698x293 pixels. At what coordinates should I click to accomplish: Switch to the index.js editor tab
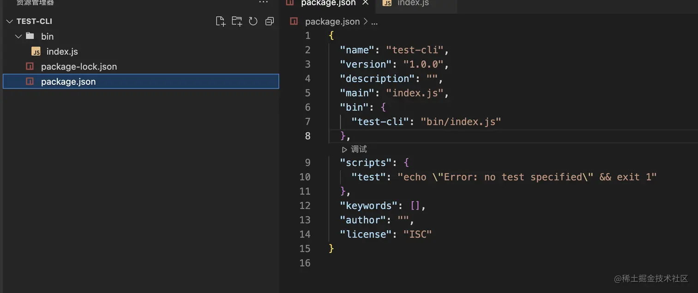coord(413,3)
